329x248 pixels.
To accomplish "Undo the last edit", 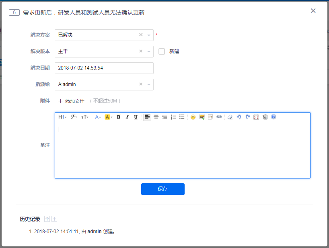I will click(239, 117).
